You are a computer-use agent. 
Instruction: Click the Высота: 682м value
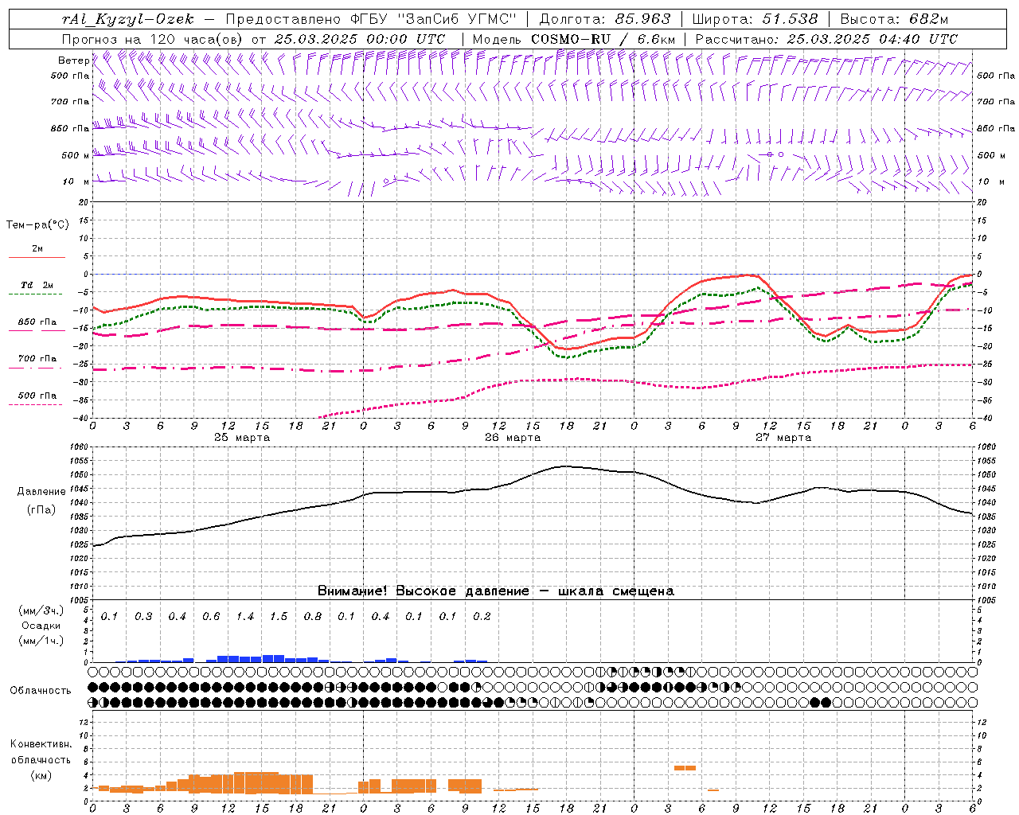click(x=894, y=19)
